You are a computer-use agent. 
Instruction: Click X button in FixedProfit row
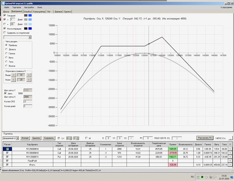tap(230, 161)
